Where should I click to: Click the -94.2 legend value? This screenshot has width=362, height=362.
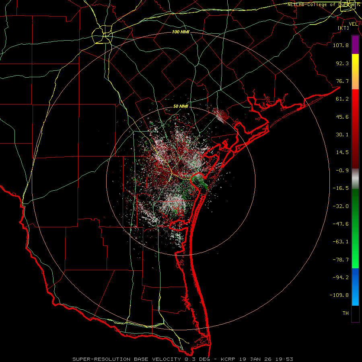(x=341, y=277)
